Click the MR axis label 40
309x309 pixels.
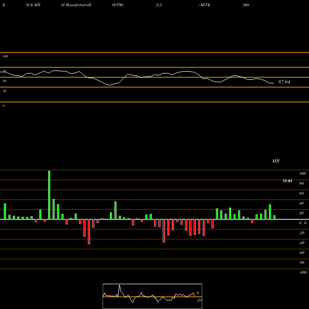(x=302, y=203)
